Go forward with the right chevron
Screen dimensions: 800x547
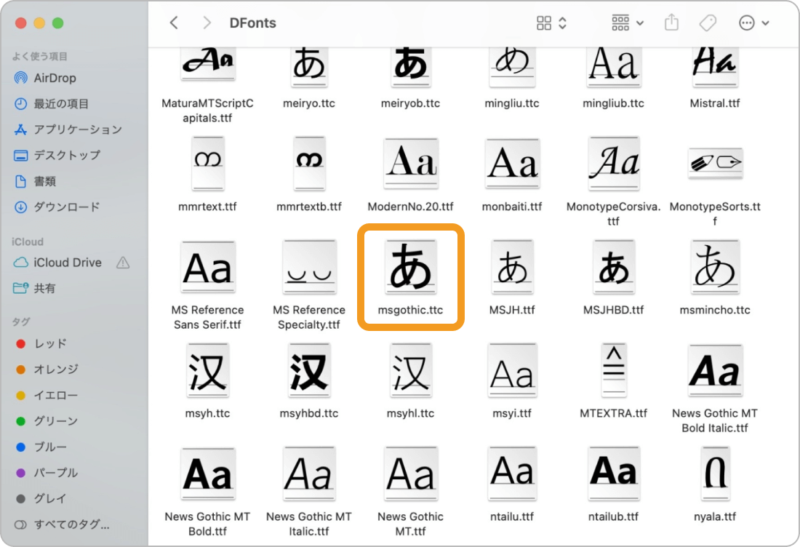tap(207, 23)
